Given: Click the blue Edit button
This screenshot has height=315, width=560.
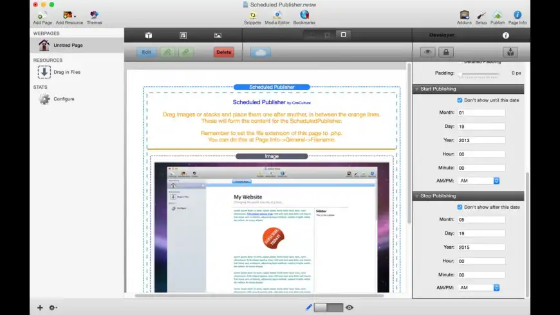Looking at the screenshot, I should tap(146, 52).
